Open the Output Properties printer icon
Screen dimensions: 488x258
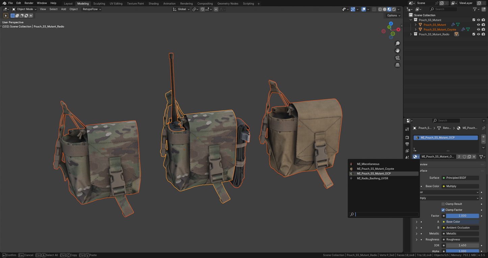(407, 144)
